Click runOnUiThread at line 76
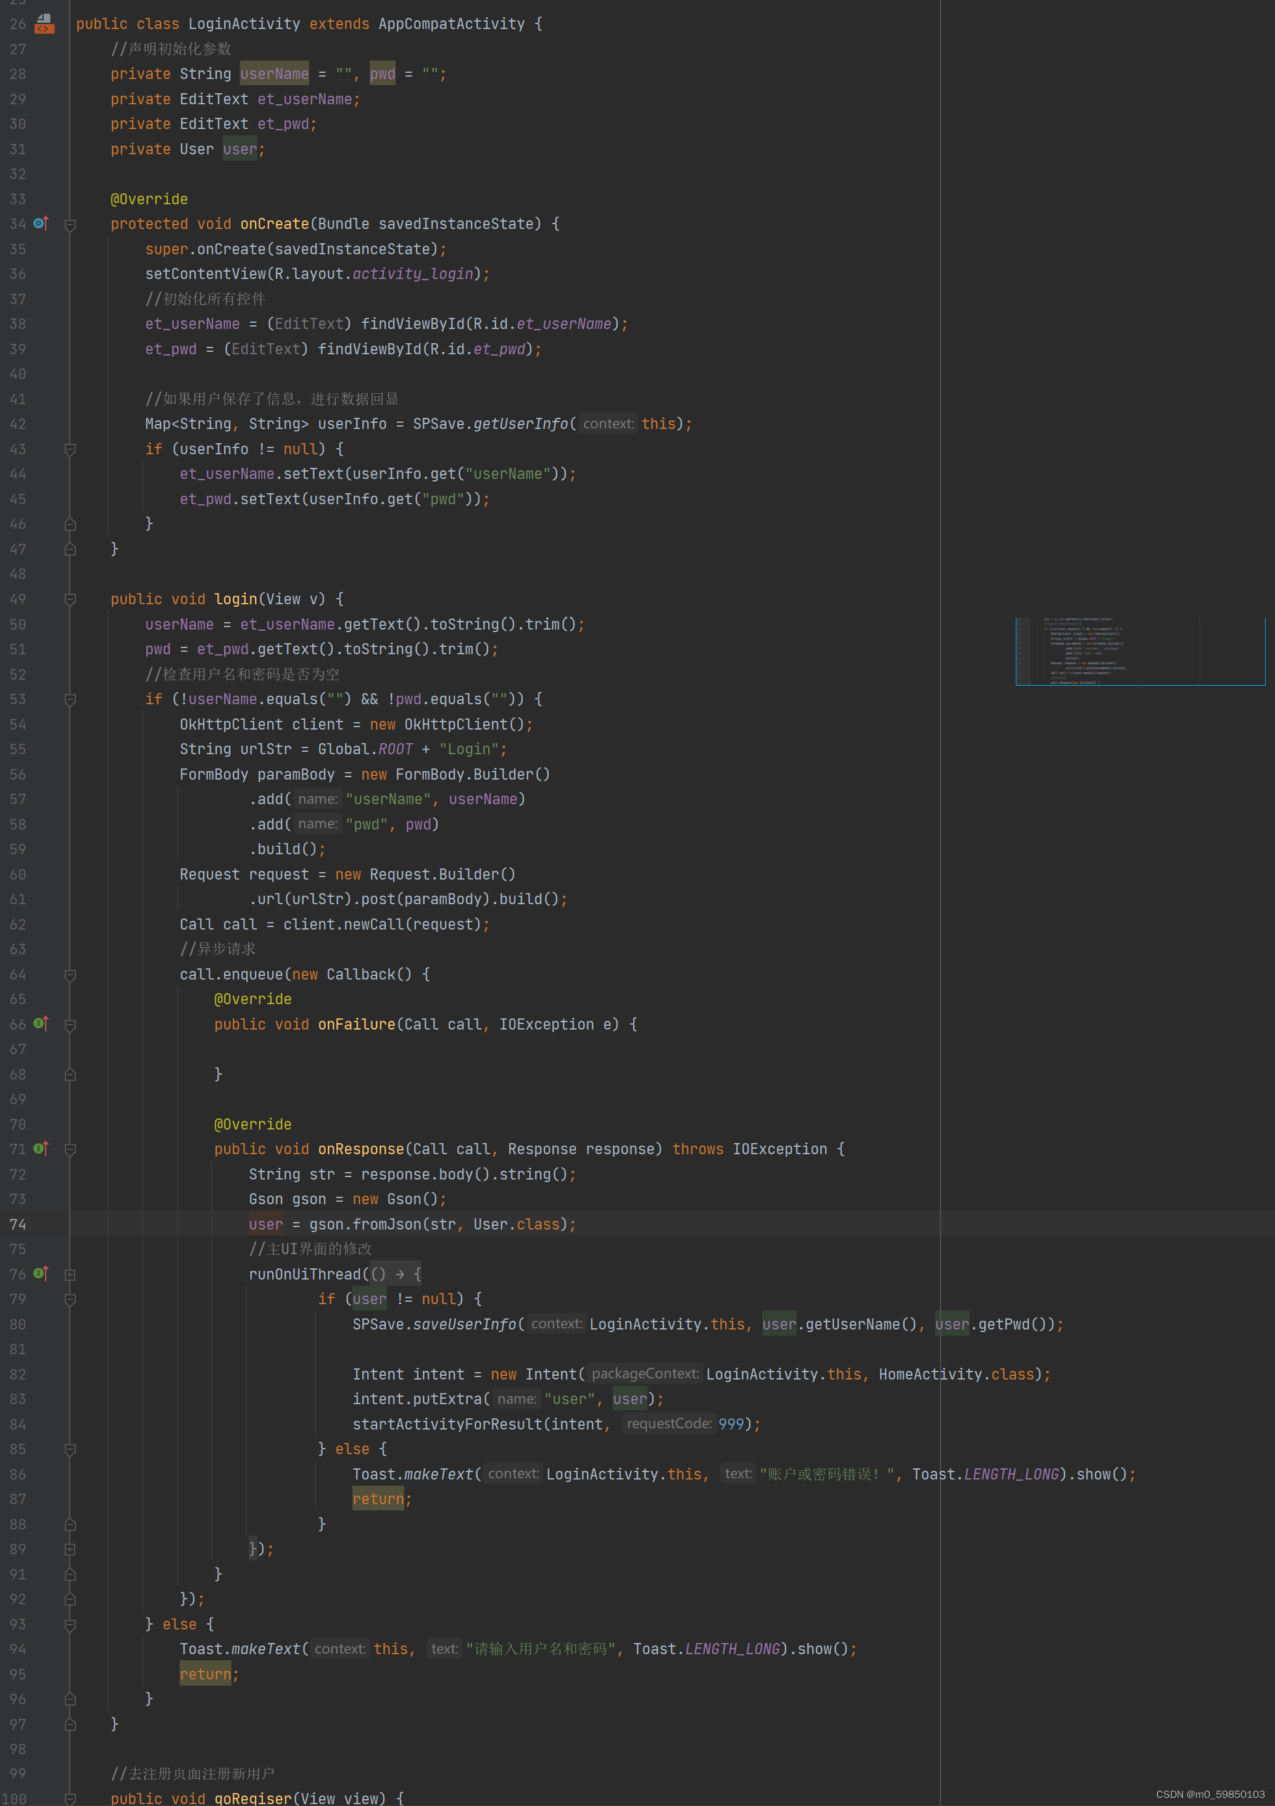Viewport: 1275px width, 1806px height. 304,1275
